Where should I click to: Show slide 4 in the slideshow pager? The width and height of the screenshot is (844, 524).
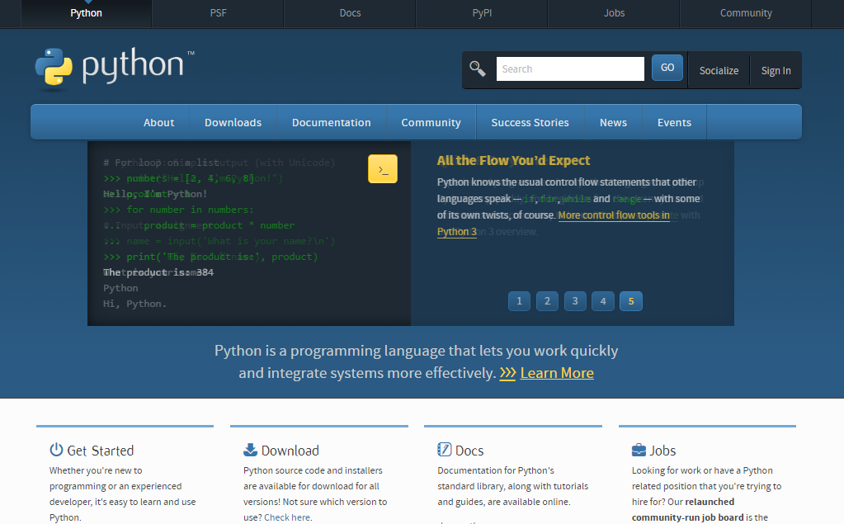[603, 301]
